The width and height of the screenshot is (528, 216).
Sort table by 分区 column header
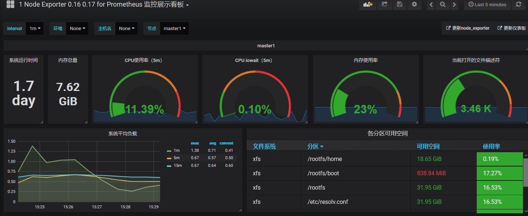tap(315, 146)
